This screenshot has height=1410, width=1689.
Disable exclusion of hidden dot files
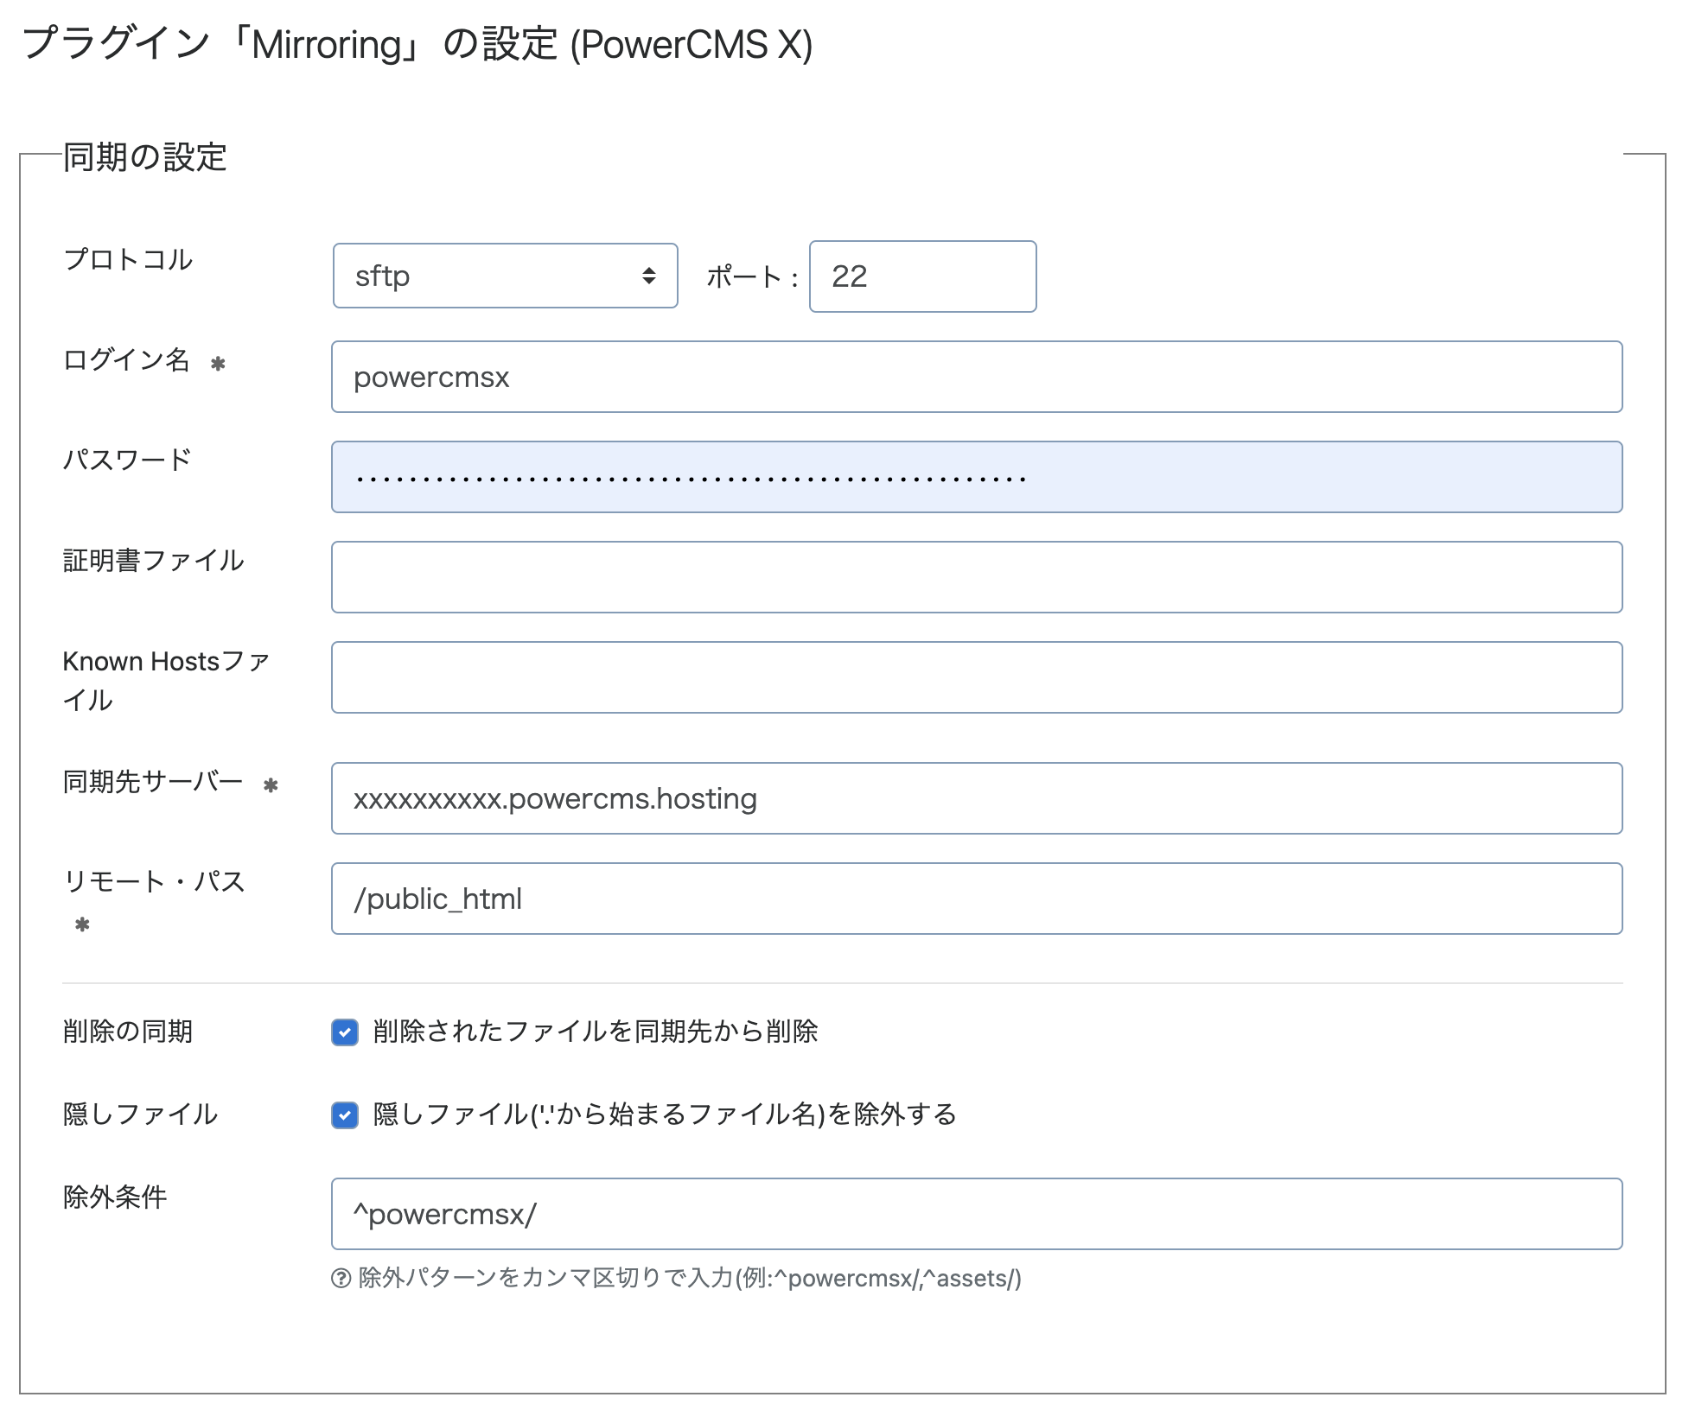pyautogui.click(x=344, y=1116)
